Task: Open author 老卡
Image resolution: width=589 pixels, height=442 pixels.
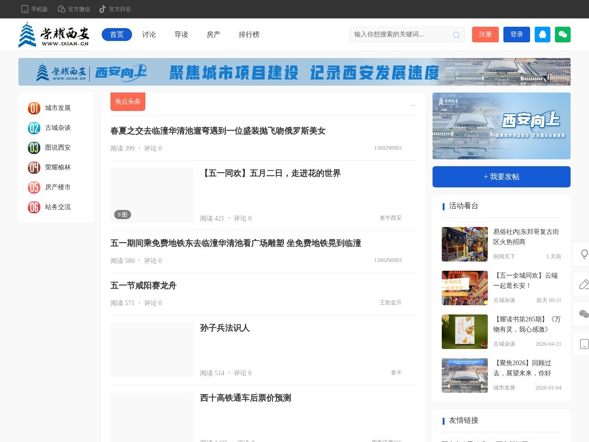Action: tap(396, 372)
